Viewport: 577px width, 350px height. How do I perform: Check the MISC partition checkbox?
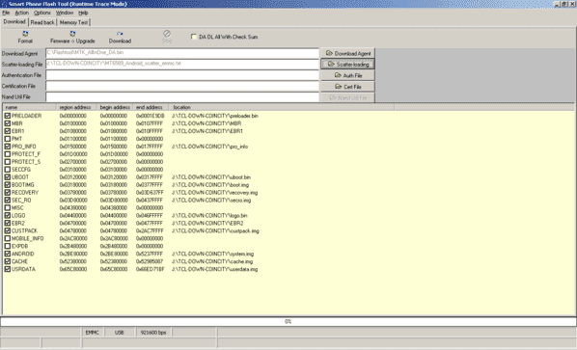pos(8,207)
